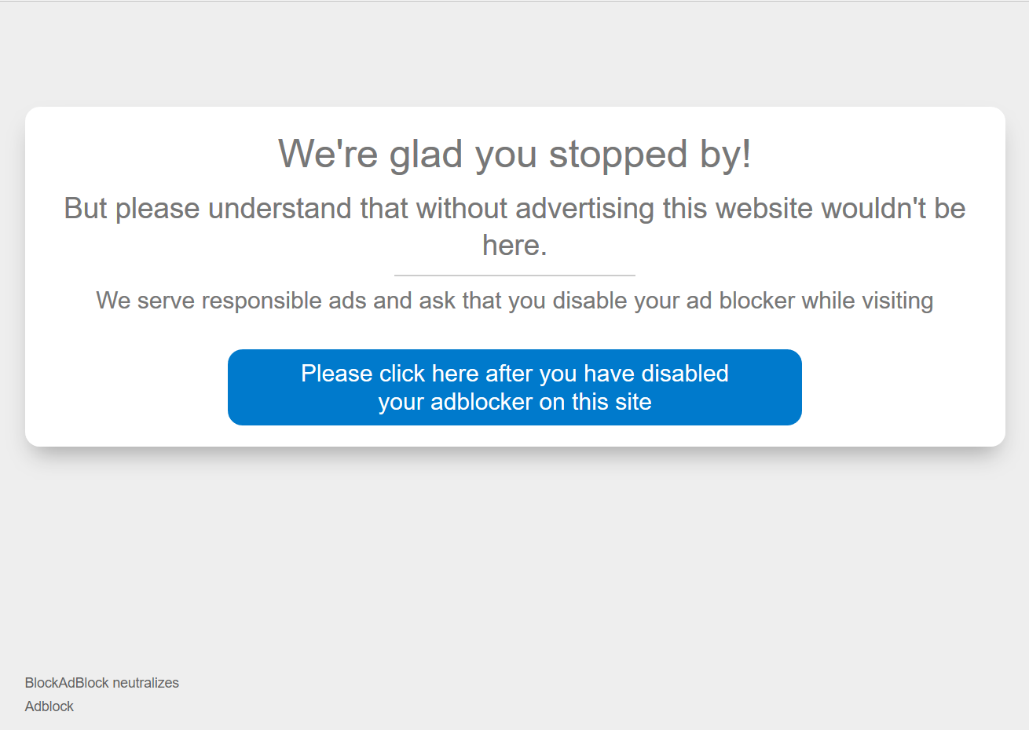Click the bottom-left footer text block
Image resolution: width=1029 pixels, height=730 pixels.
(101, 694)
